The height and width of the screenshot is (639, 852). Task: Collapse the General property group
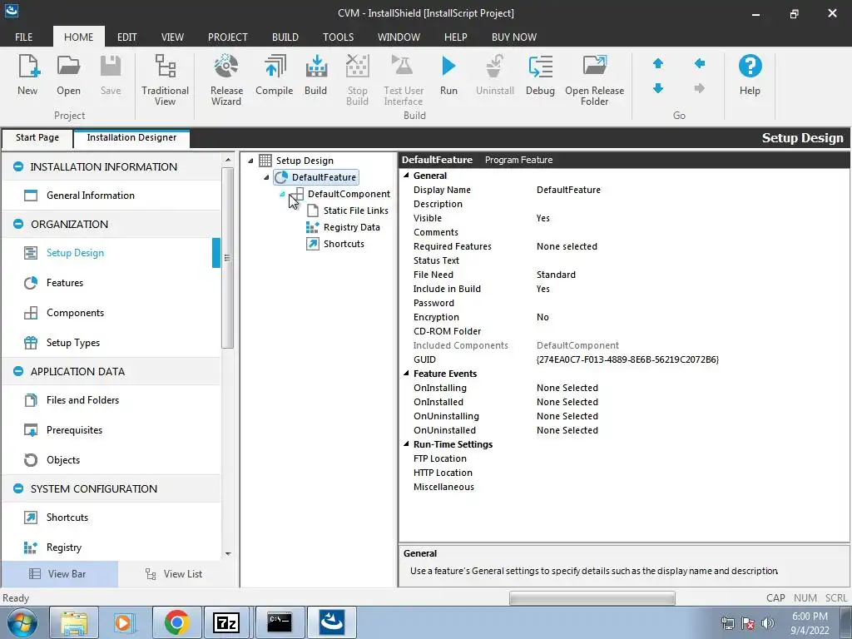406,176
